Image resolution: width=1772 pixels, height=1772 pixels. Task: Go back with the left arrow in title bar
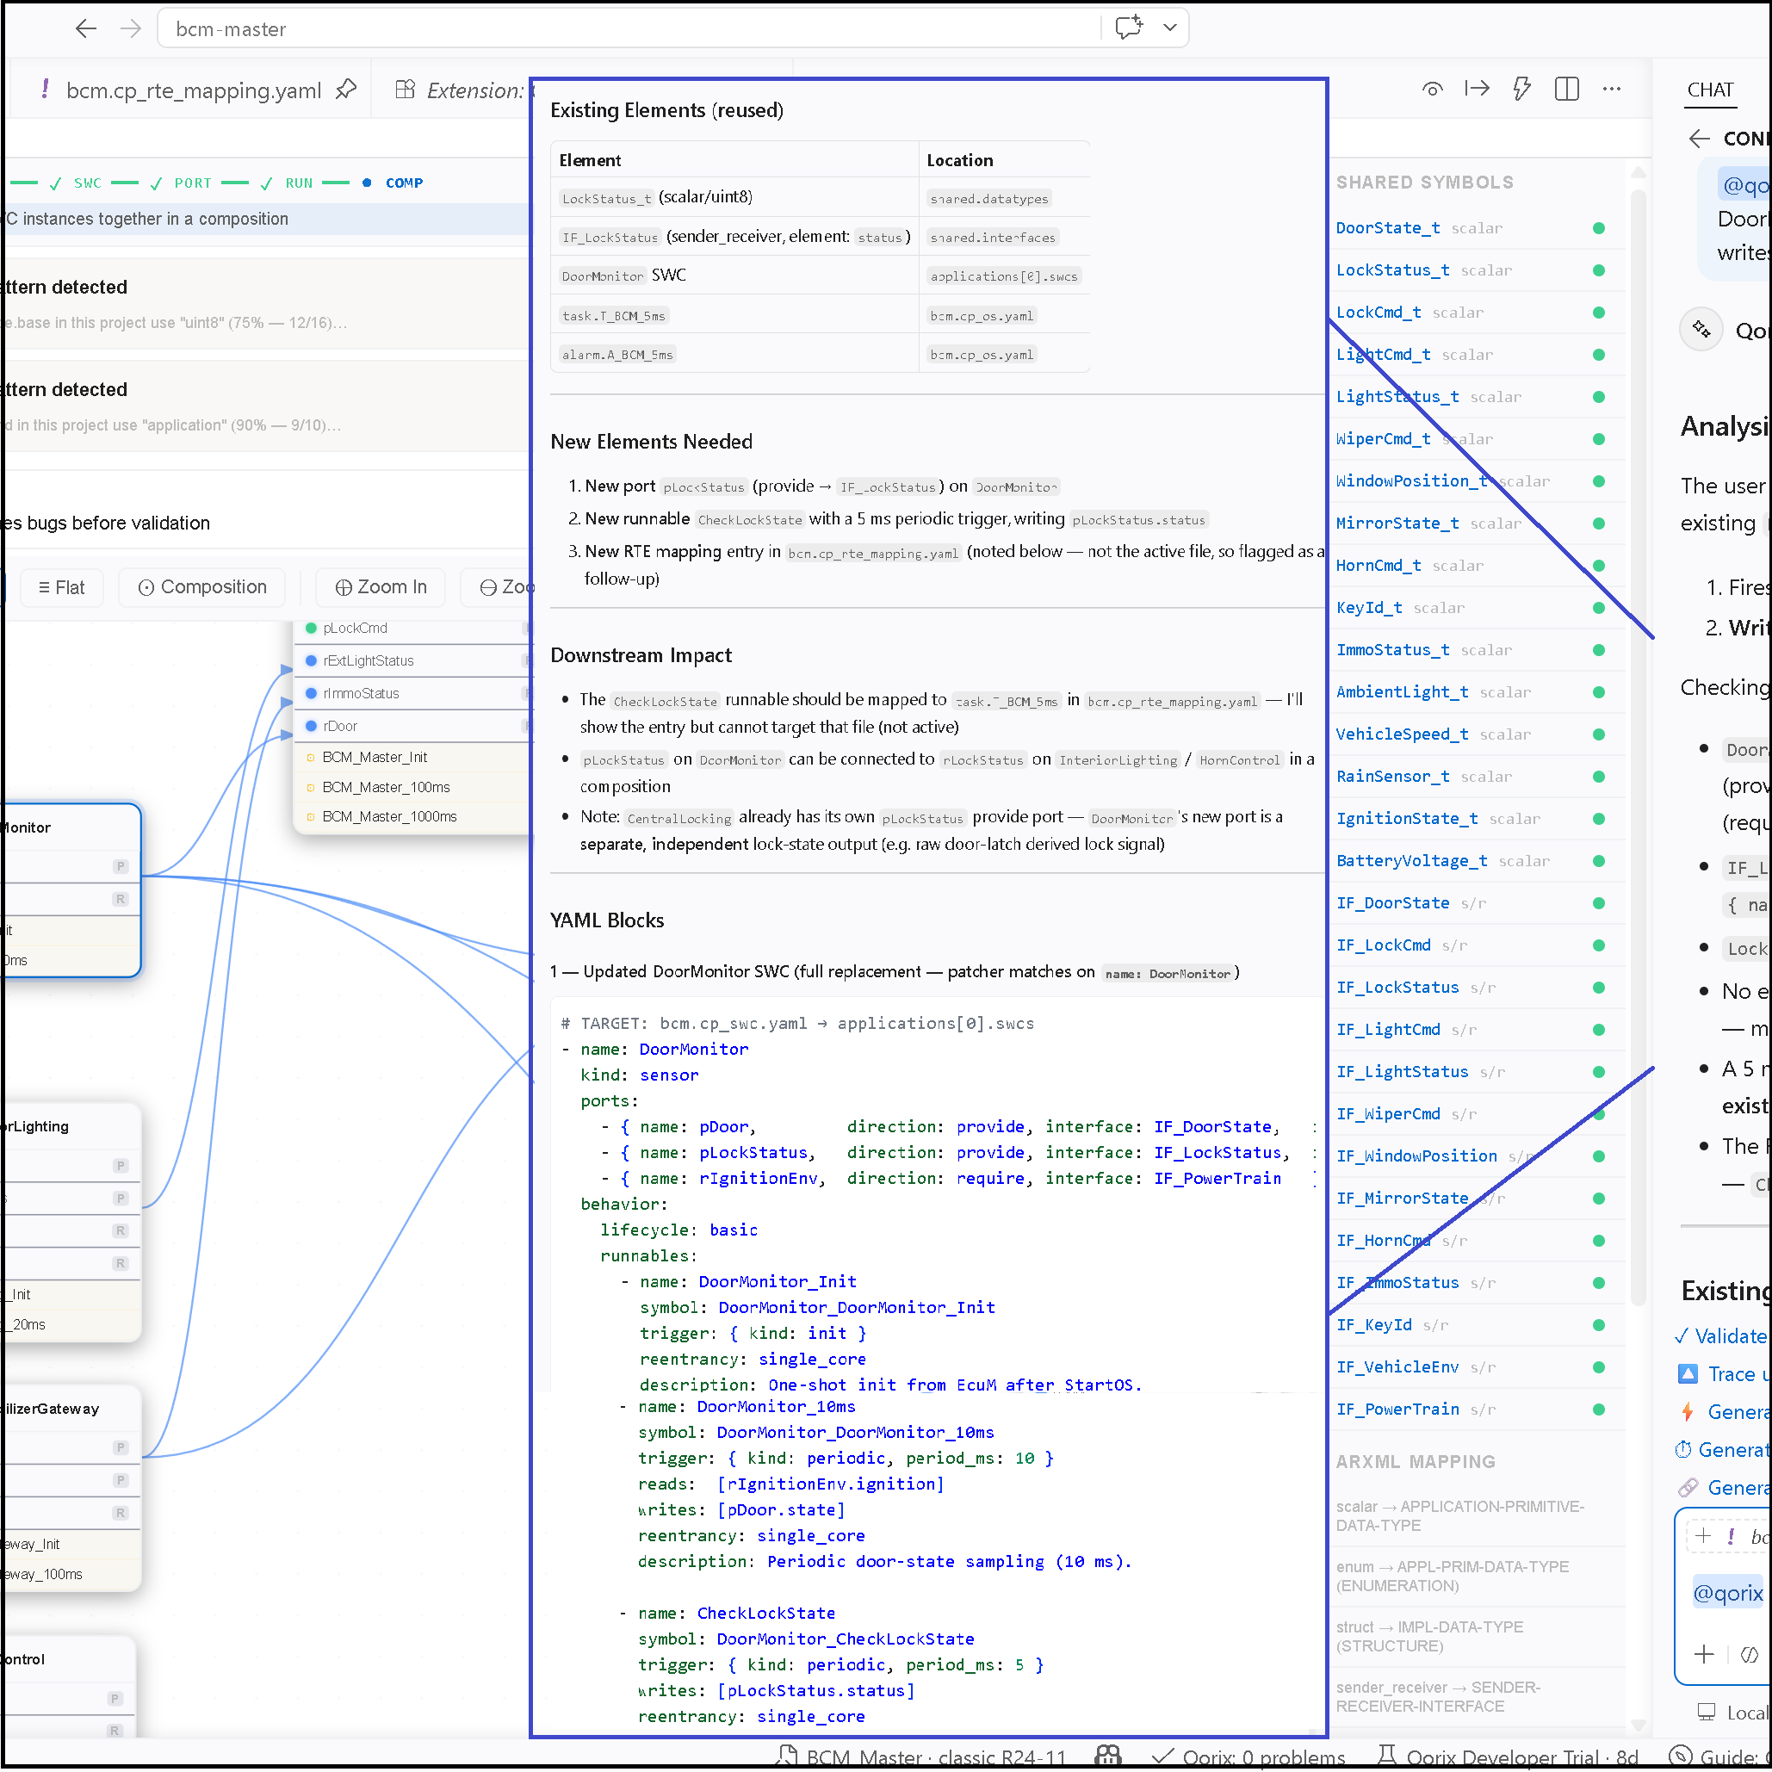(86, 28)
